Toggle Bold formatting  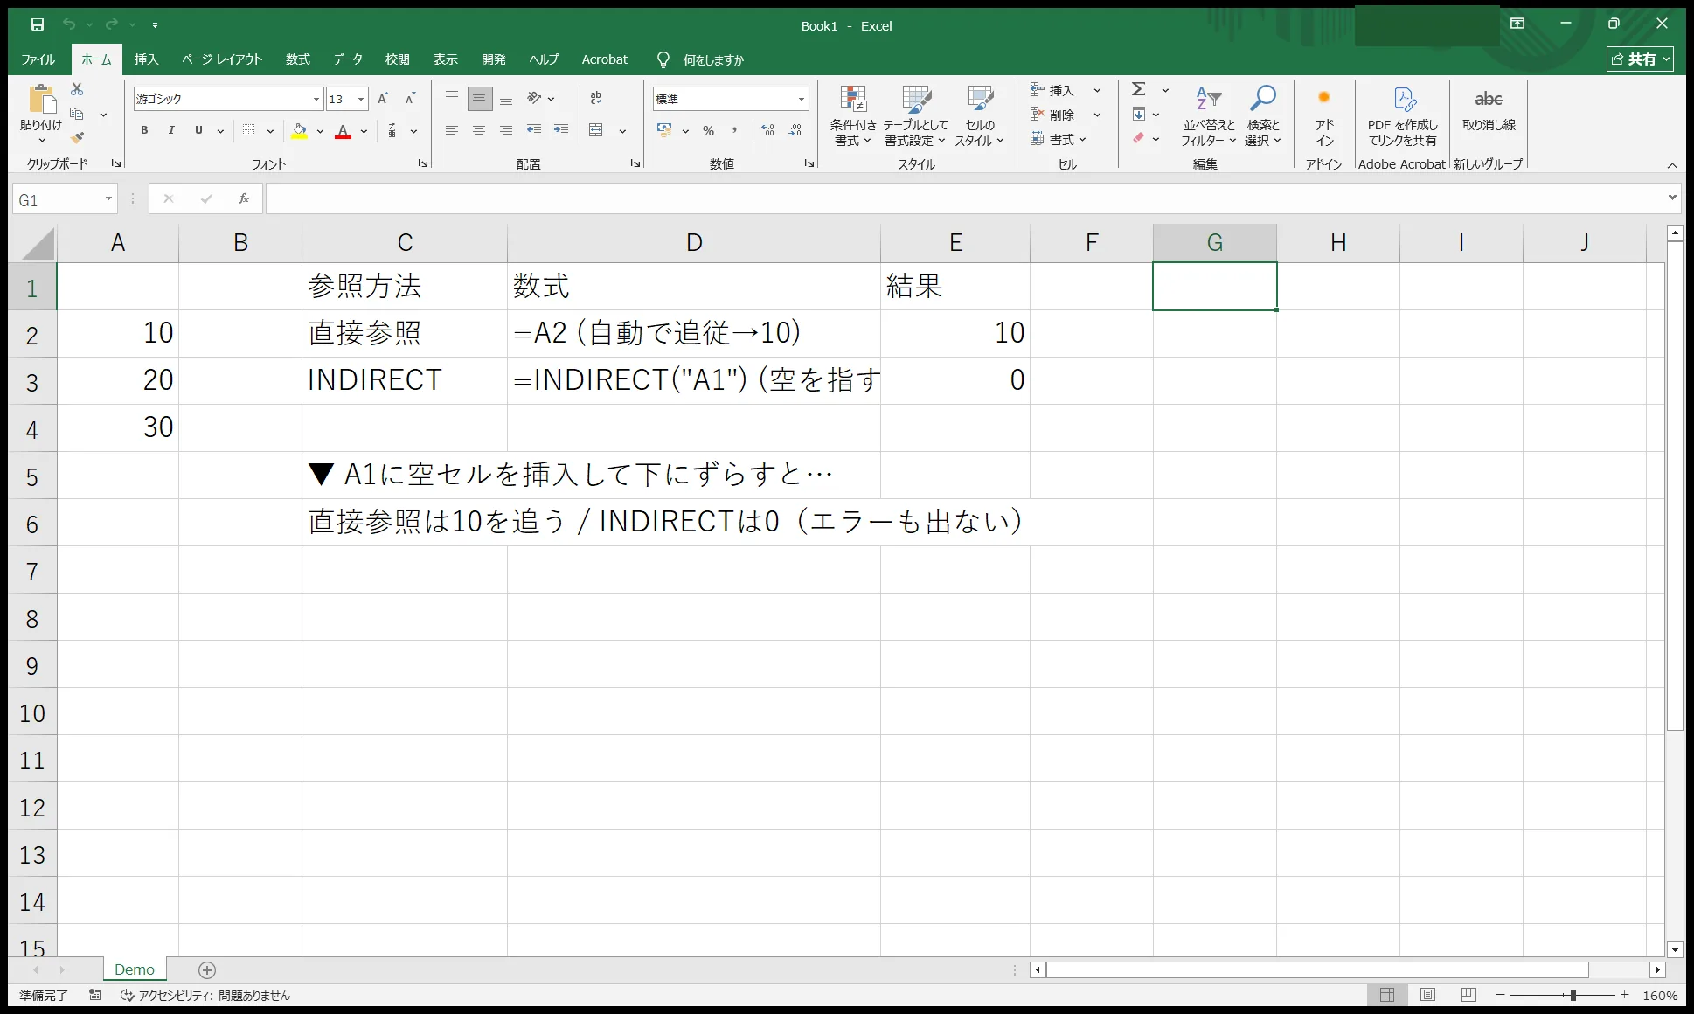pyautogui.click(x=144, y=130)
